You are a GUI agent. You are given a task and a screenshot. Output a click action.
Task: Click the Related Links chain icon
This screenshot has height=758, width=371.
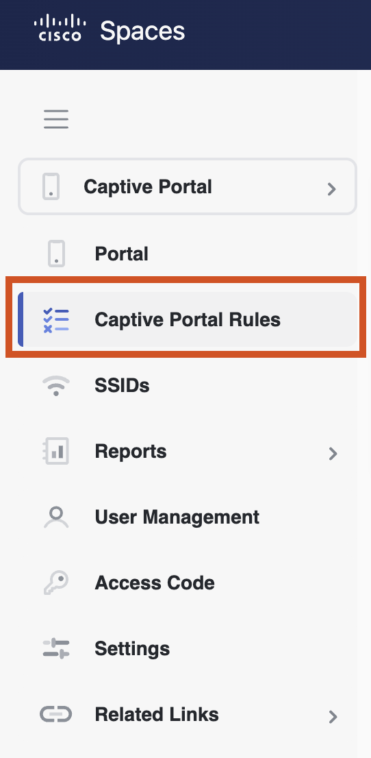click(56, 714)
